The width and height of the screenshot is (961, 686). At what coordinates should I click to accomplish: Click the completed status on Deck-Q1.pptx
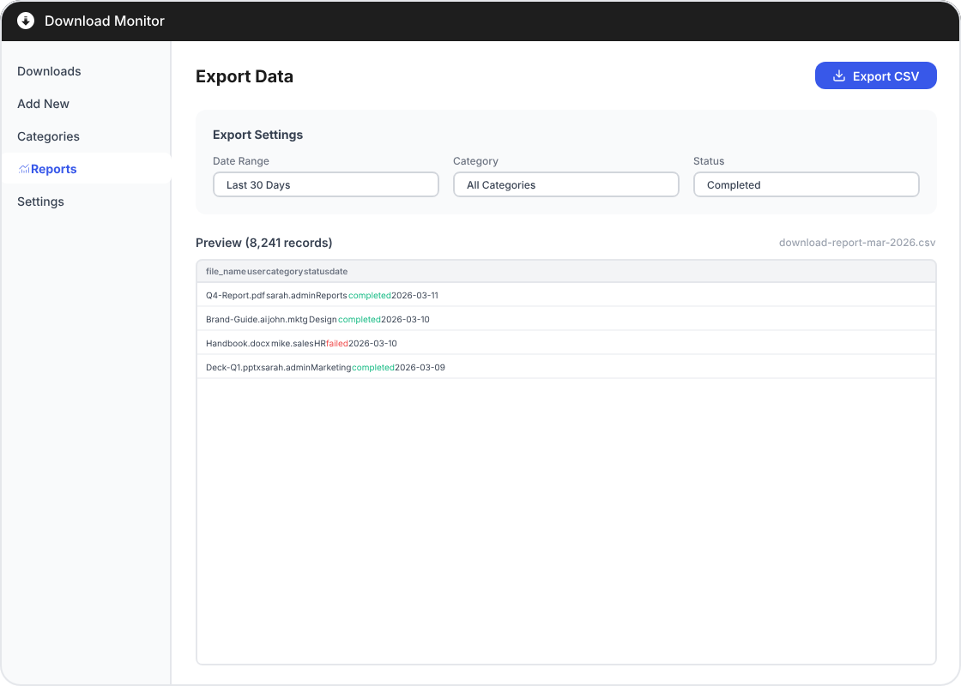372,367
